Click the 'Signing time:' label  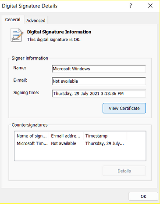[26, 93]
